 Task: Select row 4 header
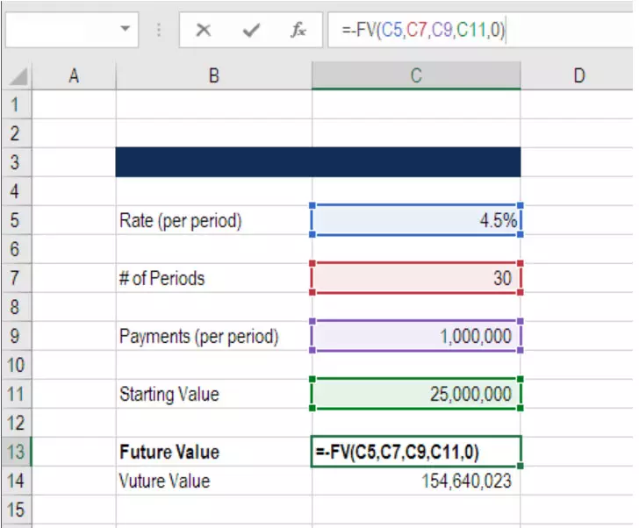(x=17, y=191)
